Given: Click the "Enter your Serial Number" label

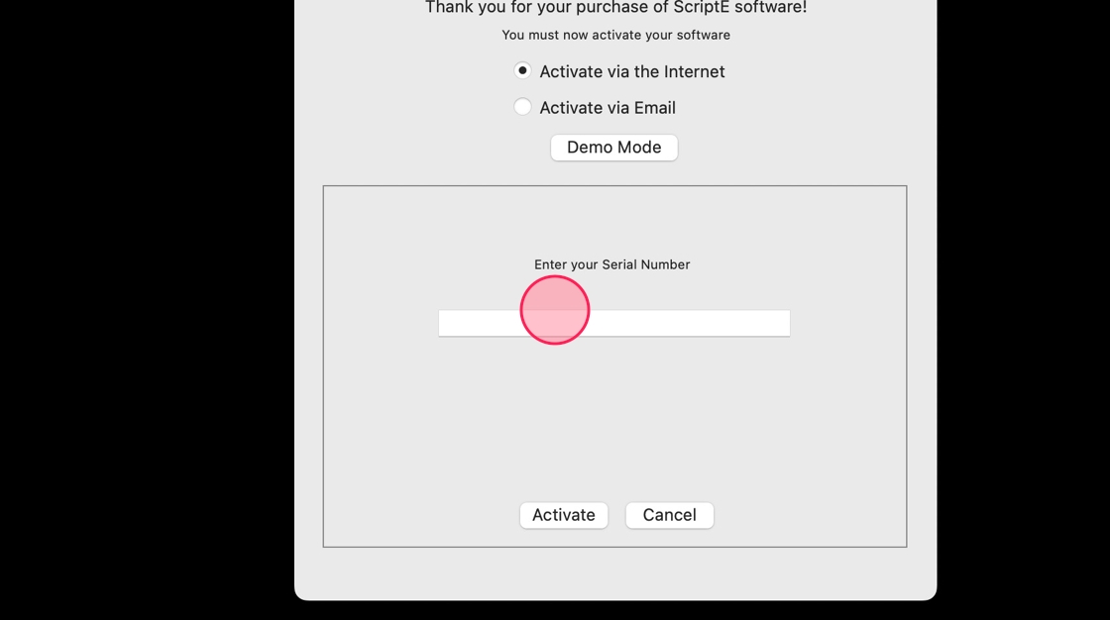Looking at the screenshot, I should 611,264.
